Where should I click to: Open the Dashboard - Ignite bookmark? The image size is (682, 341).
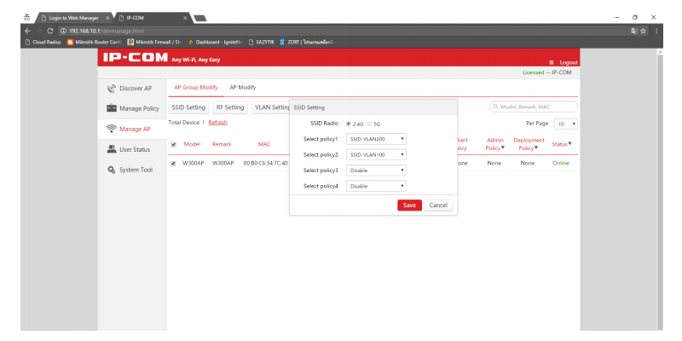[x=216, y=42]
